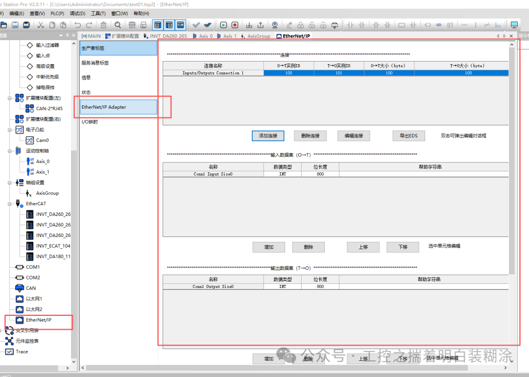Toggle the third panel layout view icon
The height and width of the screenshot is (377, 529).
[180, 25]
